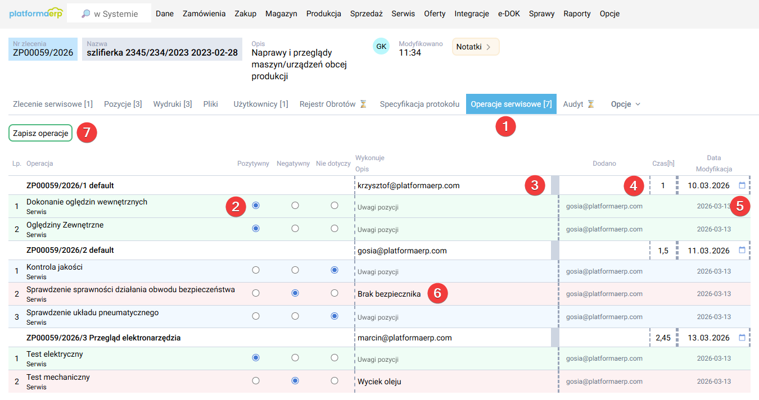Viewport: 759px width, 400px height.
Task: Open the Raporty menu
Action: [577, 13]
